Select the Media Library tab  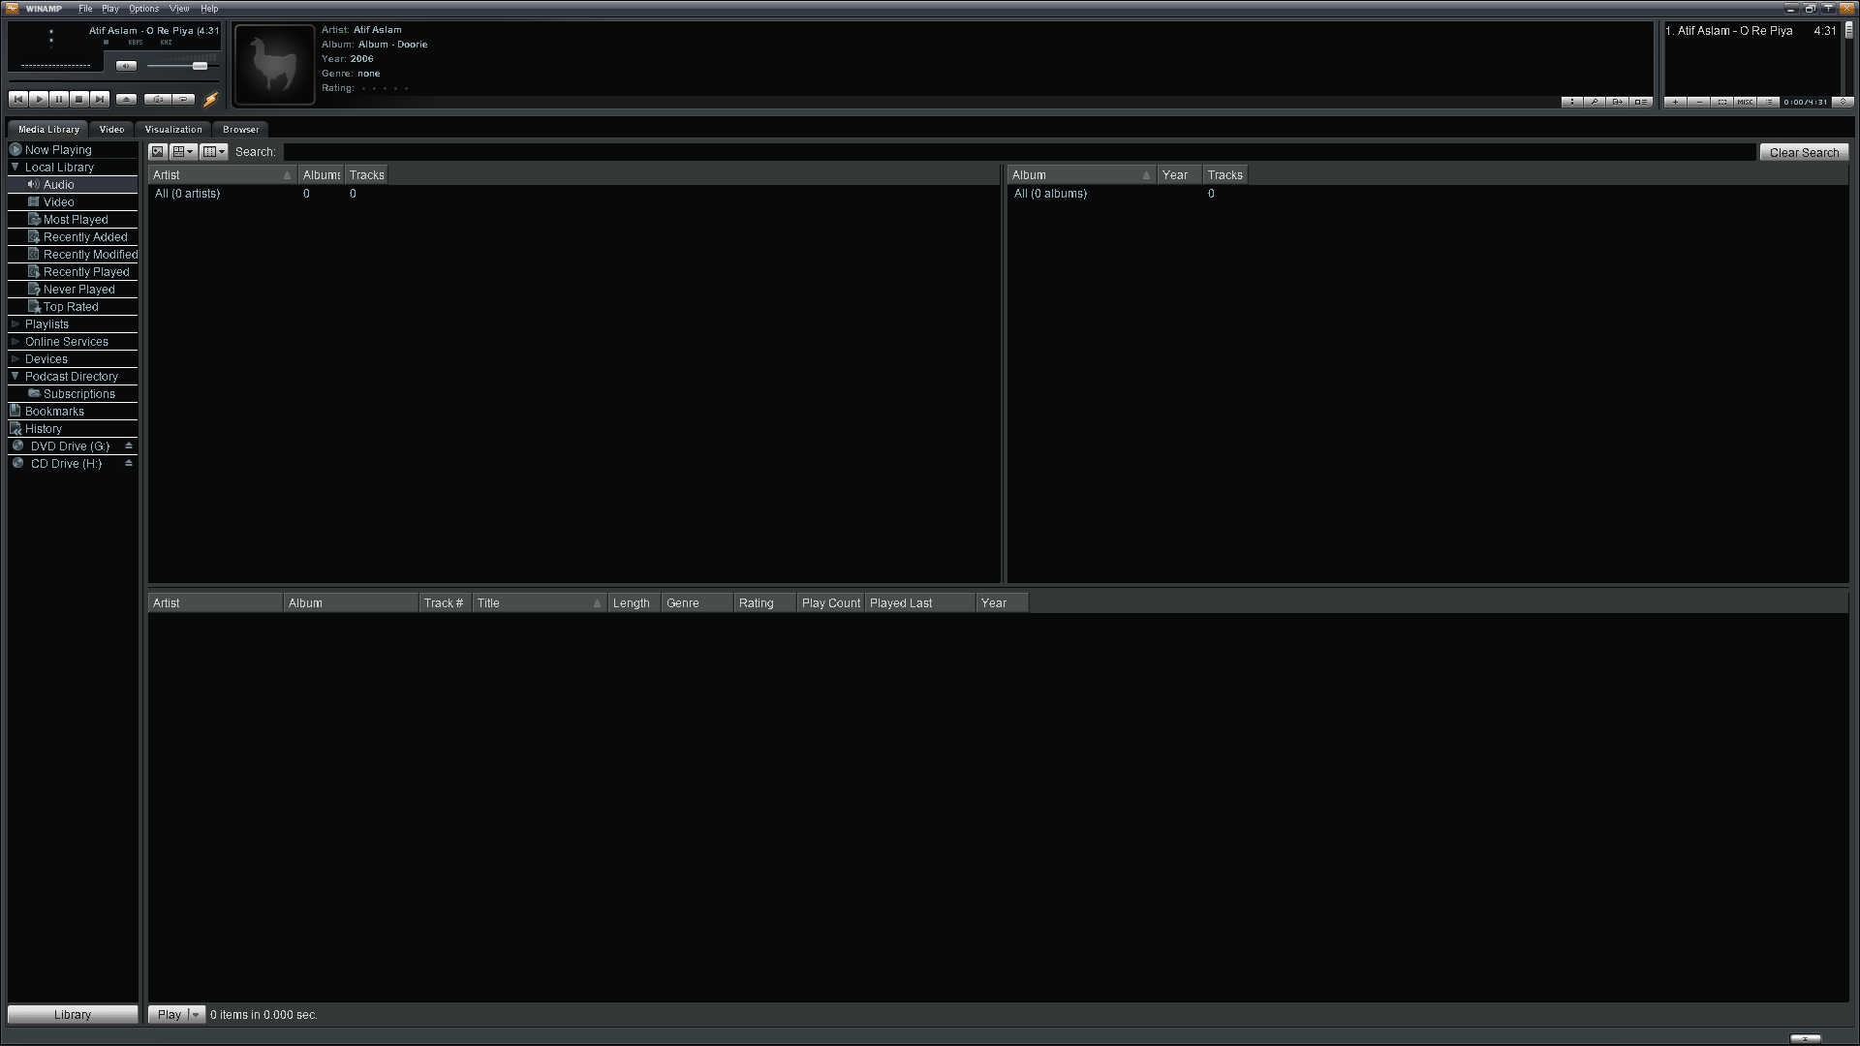point(48,129)
